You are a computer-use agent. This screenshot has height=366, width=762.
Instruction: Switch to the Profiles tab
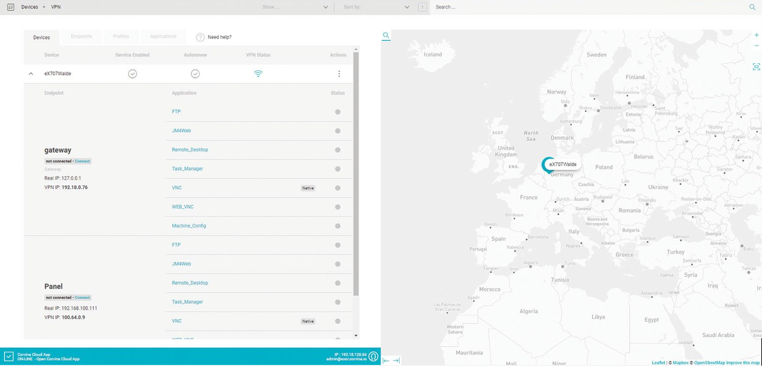click(121, 36)
